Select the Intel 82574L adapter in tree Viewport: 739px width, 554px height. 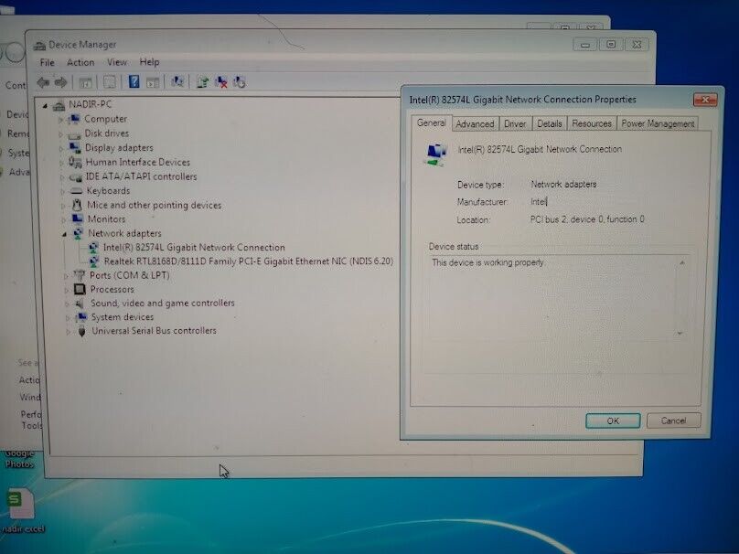coord(193,248)
